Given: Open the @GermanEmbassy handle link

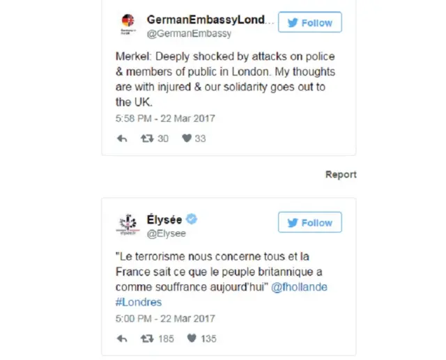Looking at the screenshot, I should (189, 33).
